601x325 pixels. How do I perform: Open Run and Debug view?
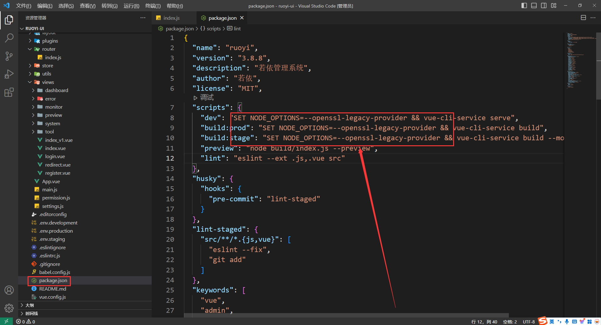pos(9,74)
